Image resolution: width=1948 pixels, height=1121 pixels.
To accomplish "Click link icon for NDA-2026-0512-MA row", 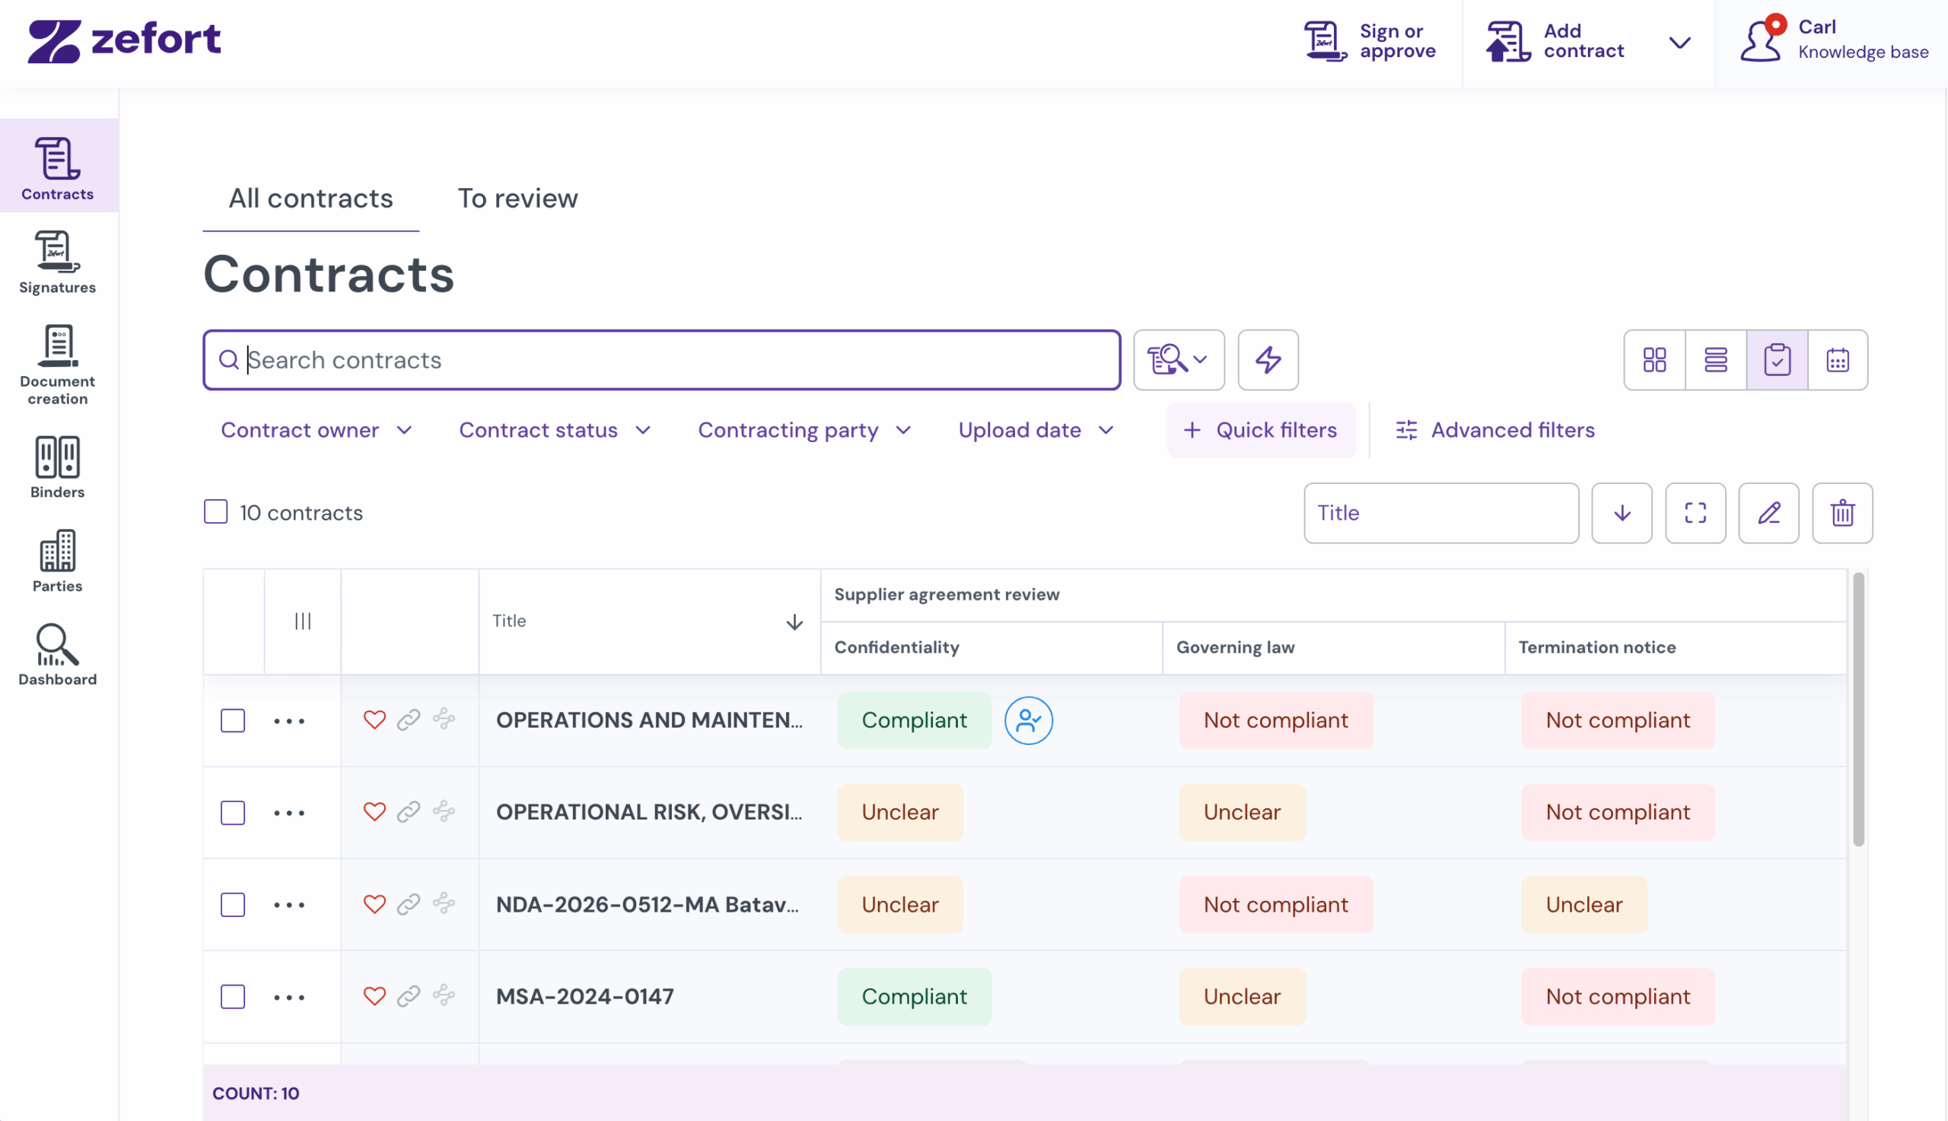I will point(409,904).
